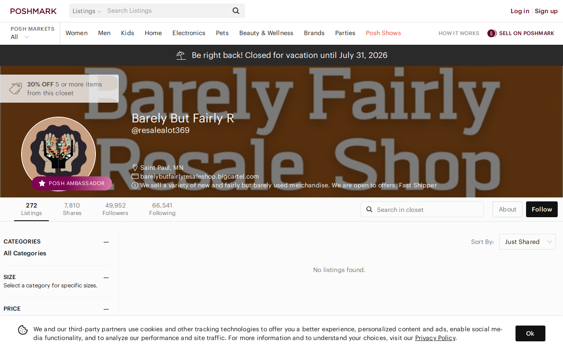The width and height of the screenshot is (563, 351).
Task: View the 66,541 Following tab
Action: (162, 209)
